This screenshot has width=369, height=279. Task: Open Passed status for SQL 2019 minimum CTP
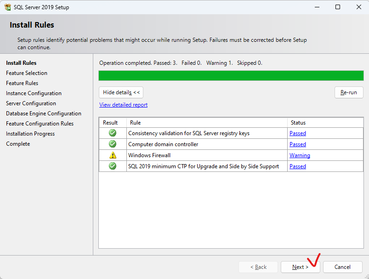click(x=298, y=166)
